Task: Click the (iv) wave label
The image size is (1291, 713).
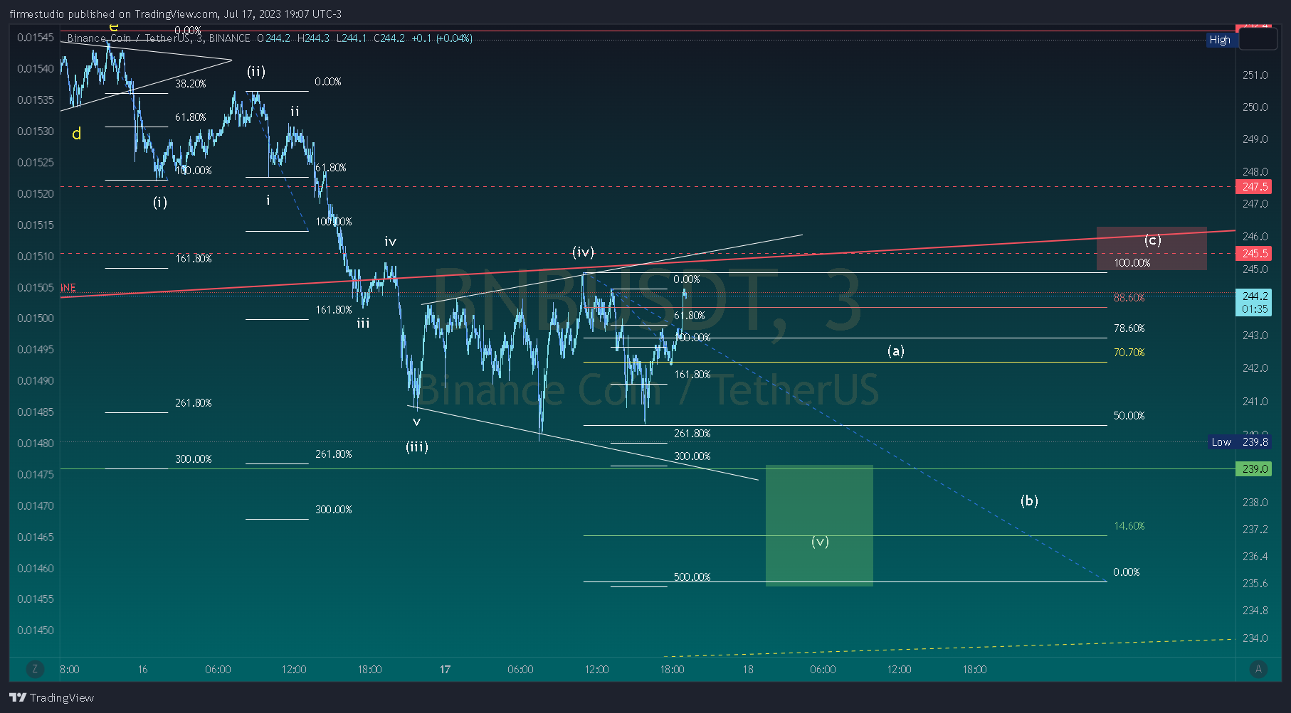Action: coord(583,252)
